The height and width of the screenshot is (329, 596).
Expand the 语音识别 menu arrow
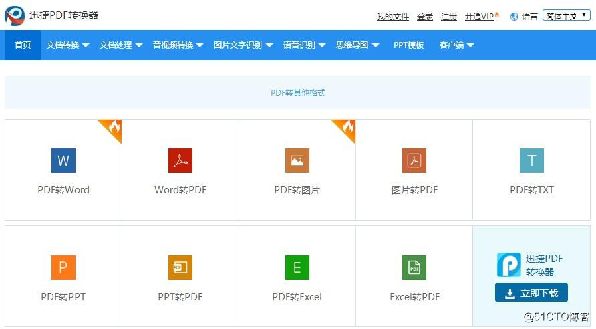point(322,45)
